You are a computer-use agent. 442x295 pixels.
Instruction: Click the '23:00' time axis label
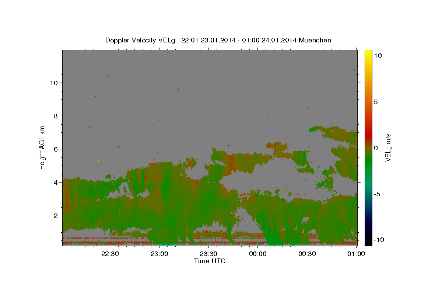coord(159,254)
